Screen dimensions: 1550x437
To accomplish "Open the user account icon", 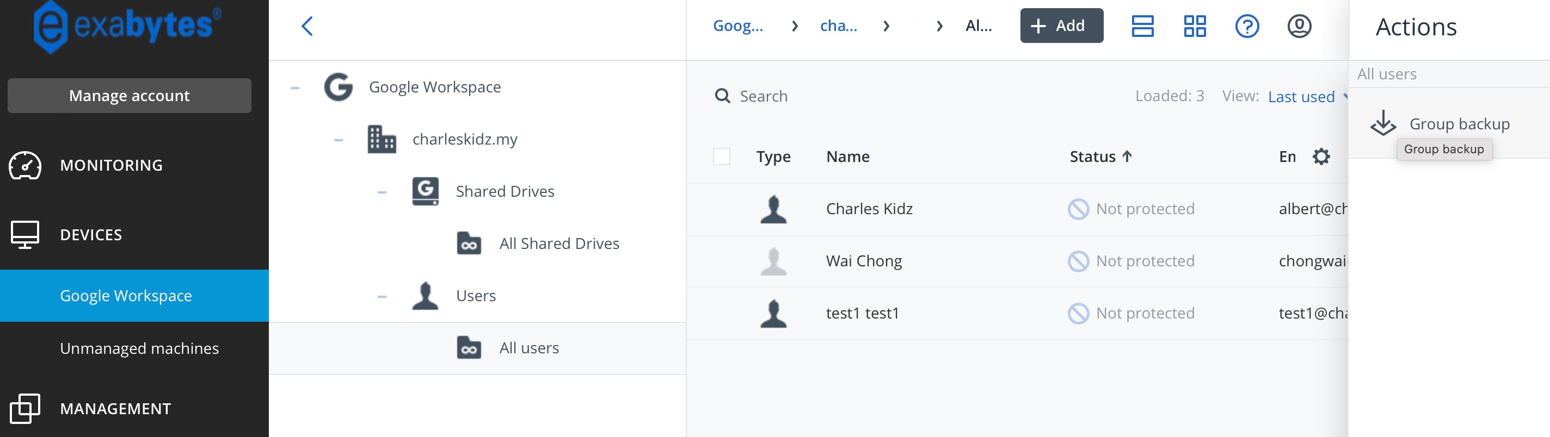I will [x=1299, y=26].
